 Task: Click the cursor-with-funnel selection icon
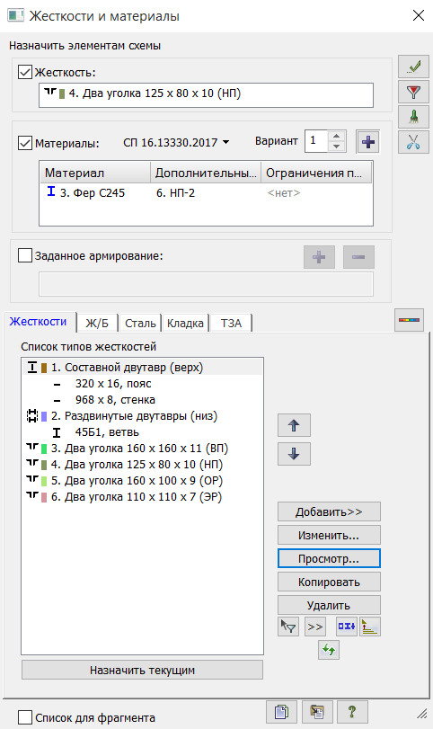(x=288, y=627)
